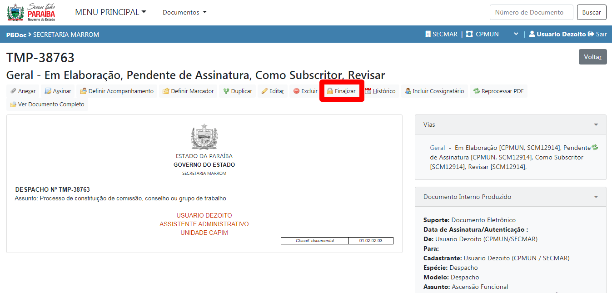Screen dimensions: 612x293
Task: Collapse the Vias panel
Action: 596,124
